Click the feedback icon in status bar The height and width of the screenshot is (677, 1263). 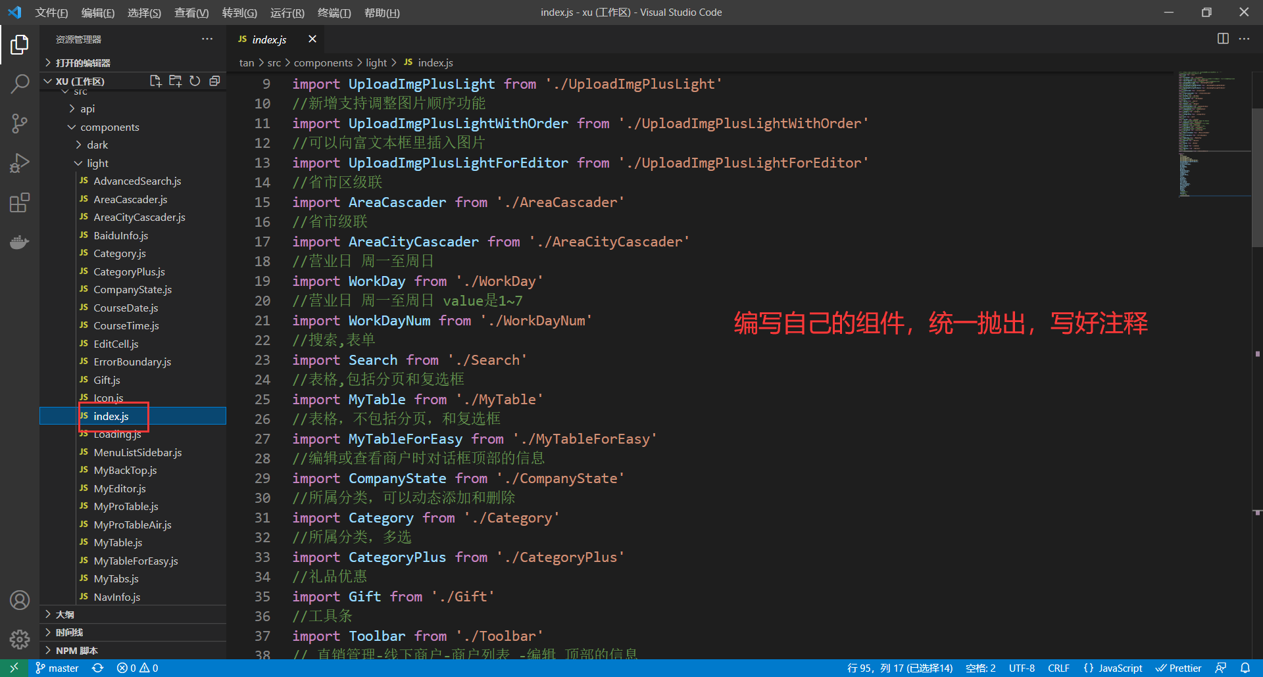1220,668
